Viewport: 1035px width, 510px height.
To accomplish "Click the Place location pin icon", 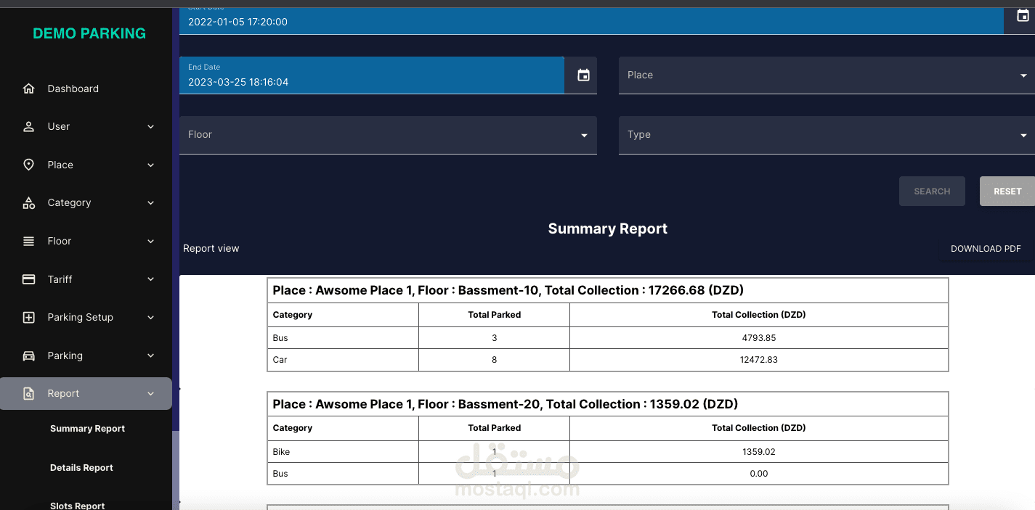I will click(29, 165).
